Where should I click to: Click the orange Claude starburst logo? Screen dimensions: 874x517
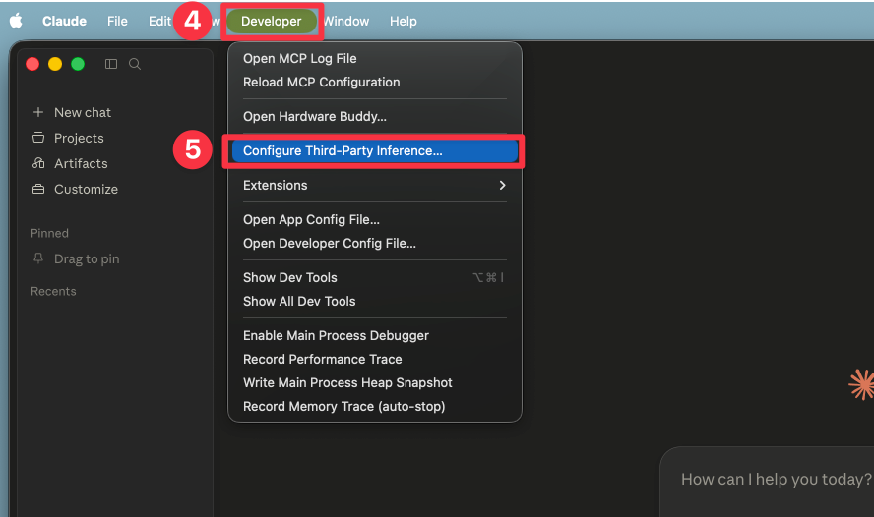tap(861, 384)
